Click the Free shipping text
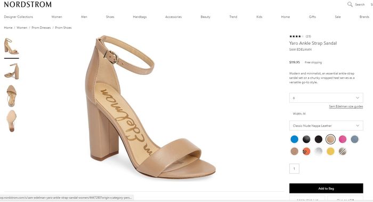 pos(313,62)
